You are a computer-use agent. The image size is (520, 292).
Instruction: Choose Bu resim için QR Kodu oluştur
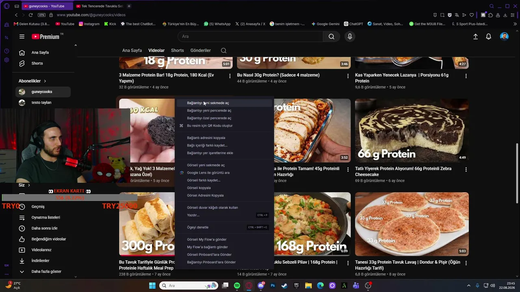pos(224,126)
